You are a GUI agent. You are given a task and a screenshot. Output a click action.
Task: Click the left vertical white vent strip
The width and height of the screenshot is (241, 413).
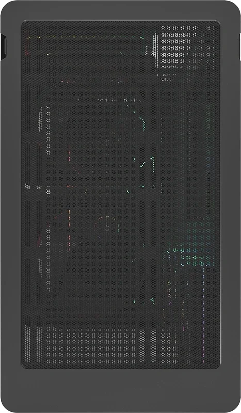coord(40,118)
